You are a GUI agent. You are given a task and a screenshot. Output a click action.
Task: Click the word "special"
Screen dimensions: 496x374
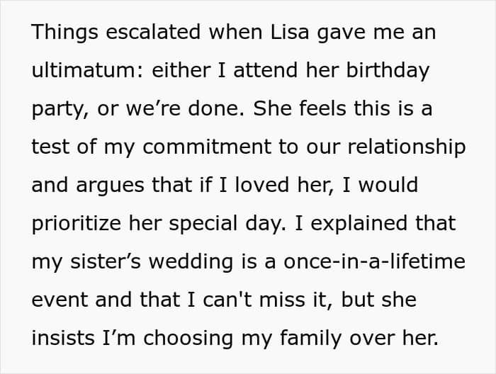point(203,224)
